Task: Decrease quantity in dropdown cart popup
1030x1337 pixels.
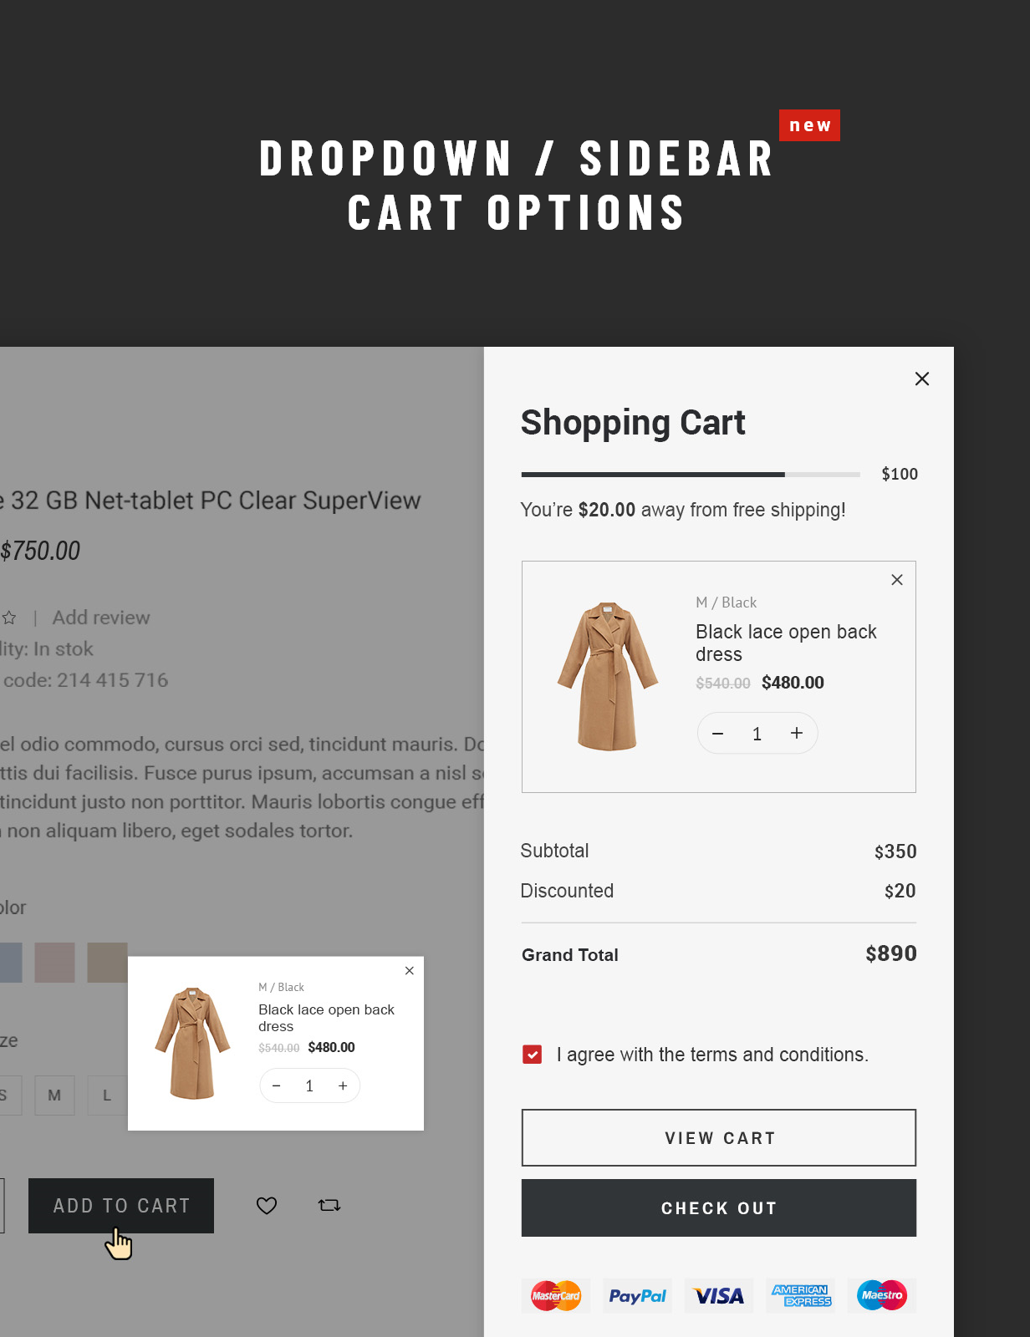Action: (277, 1085)
